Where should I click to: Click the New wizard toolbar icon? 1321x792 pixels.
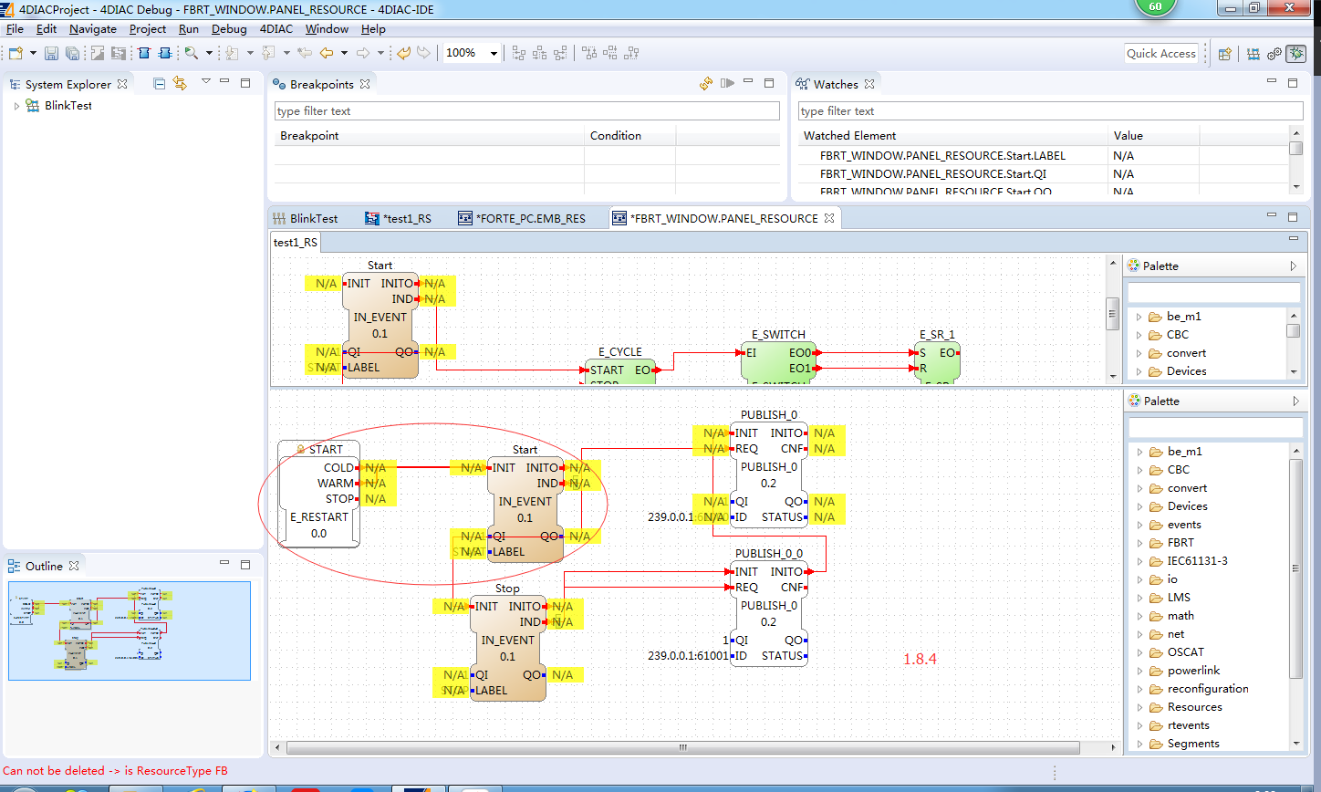(x=16, y=53)
